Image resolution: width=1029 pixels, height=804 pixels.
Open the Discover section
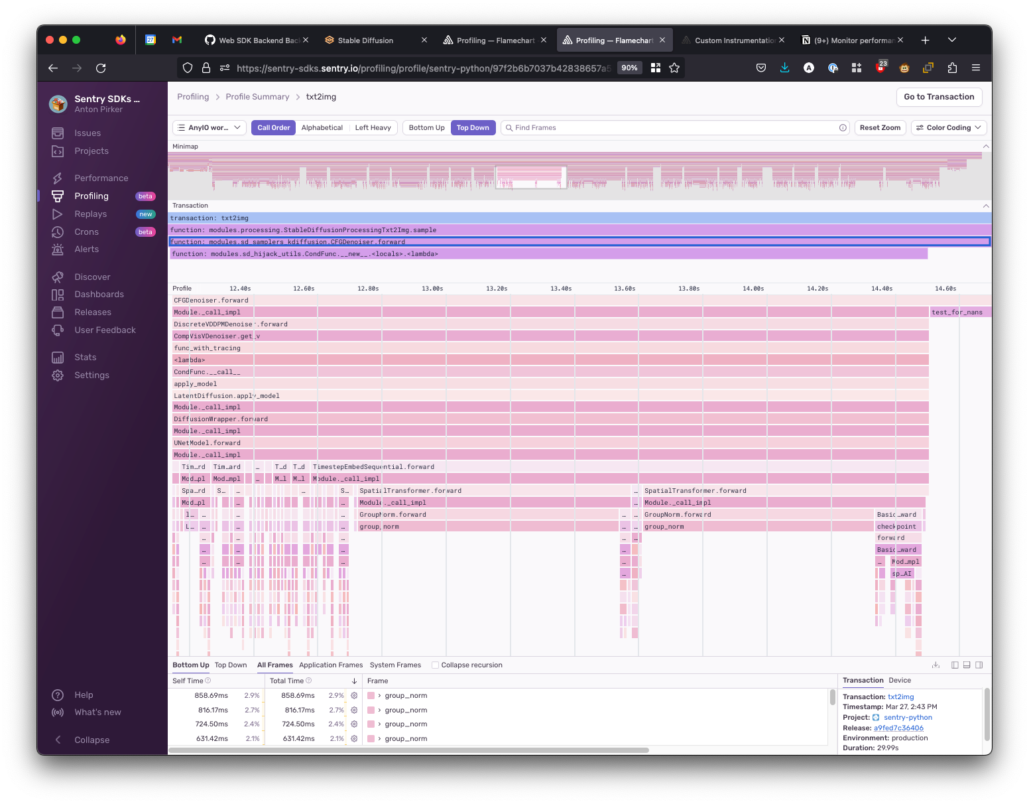[92, 277]
